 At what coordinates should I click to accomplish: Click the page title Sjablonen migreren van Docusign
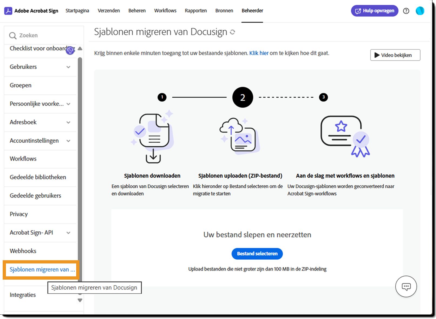point(160,32)
